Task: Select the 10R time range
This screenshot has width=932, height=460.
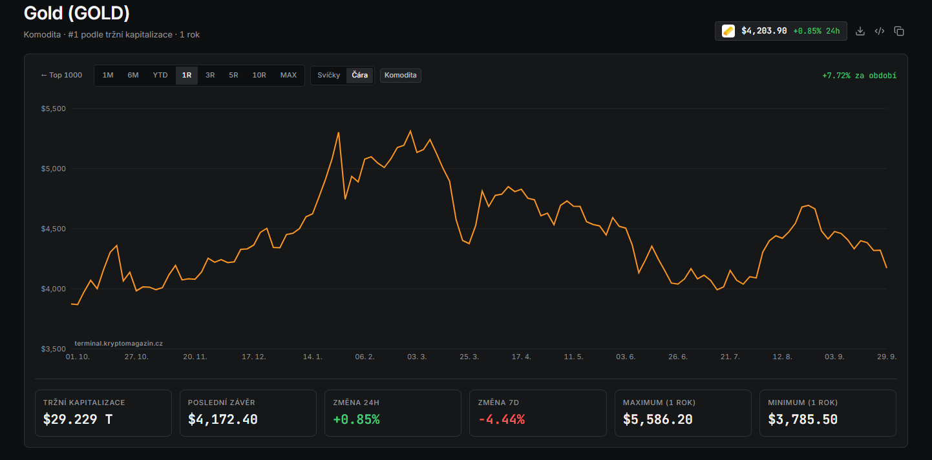Action: tap(259, 75)
